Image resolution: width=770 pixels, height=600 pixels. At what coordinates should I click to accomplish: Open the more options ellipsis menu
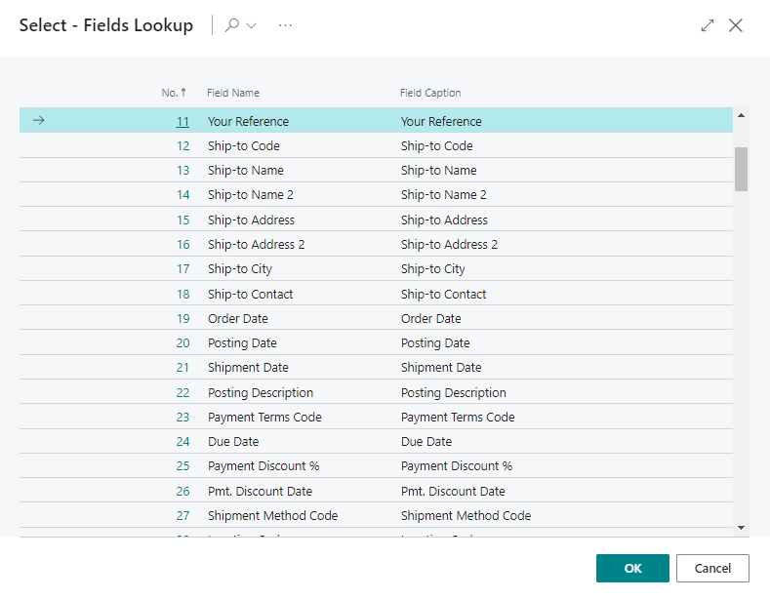[x=285, y=25]
